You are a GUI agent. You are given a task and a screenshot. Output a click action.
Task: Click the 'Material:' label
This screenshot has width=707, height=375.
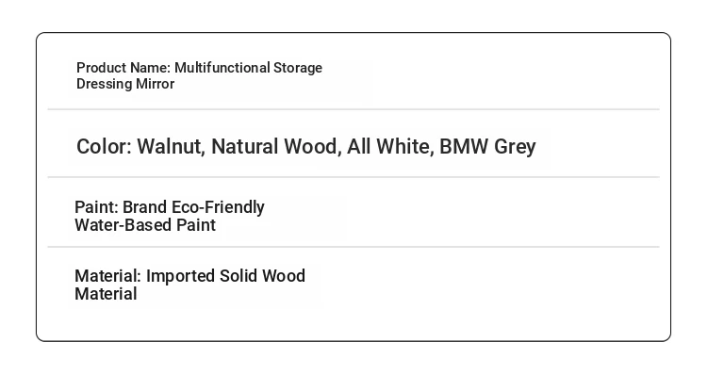(108, 276)
